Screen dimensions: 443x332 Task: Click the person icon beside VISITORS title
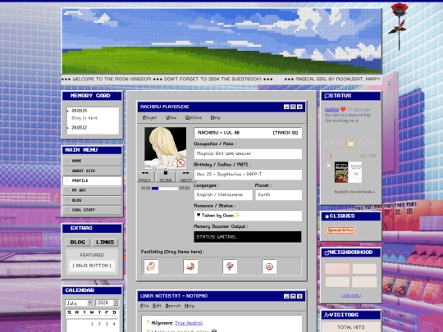[327, 315]
